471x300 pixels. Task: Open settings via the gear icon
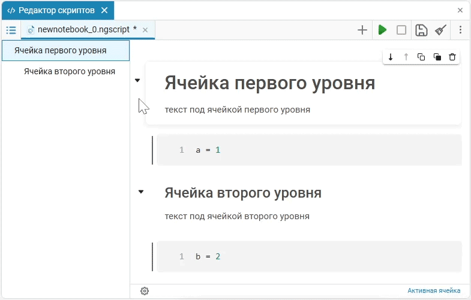pos(145,290)
